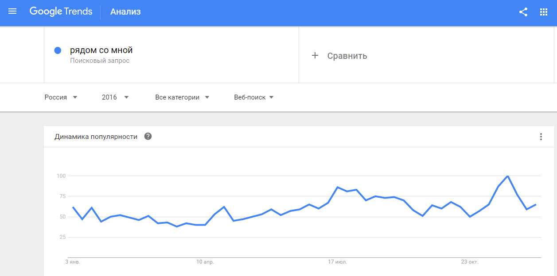
Task: Click the 17 июл. axis date label
Action: click(x=338, y=262)
